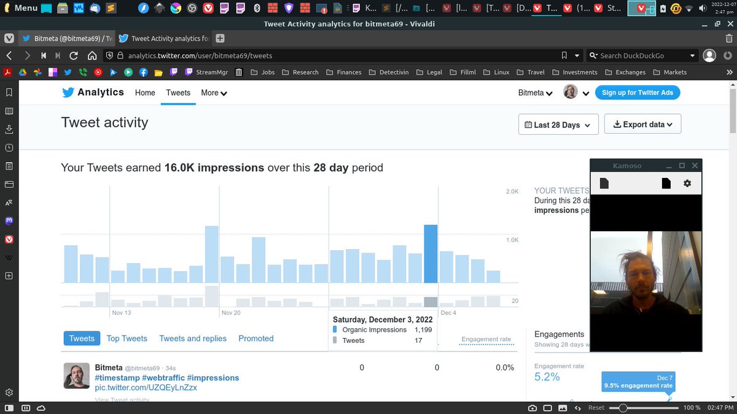Open the Vivaldi profile avatar
This screenshot has width=737, height=414.
[x=709, y=55]
